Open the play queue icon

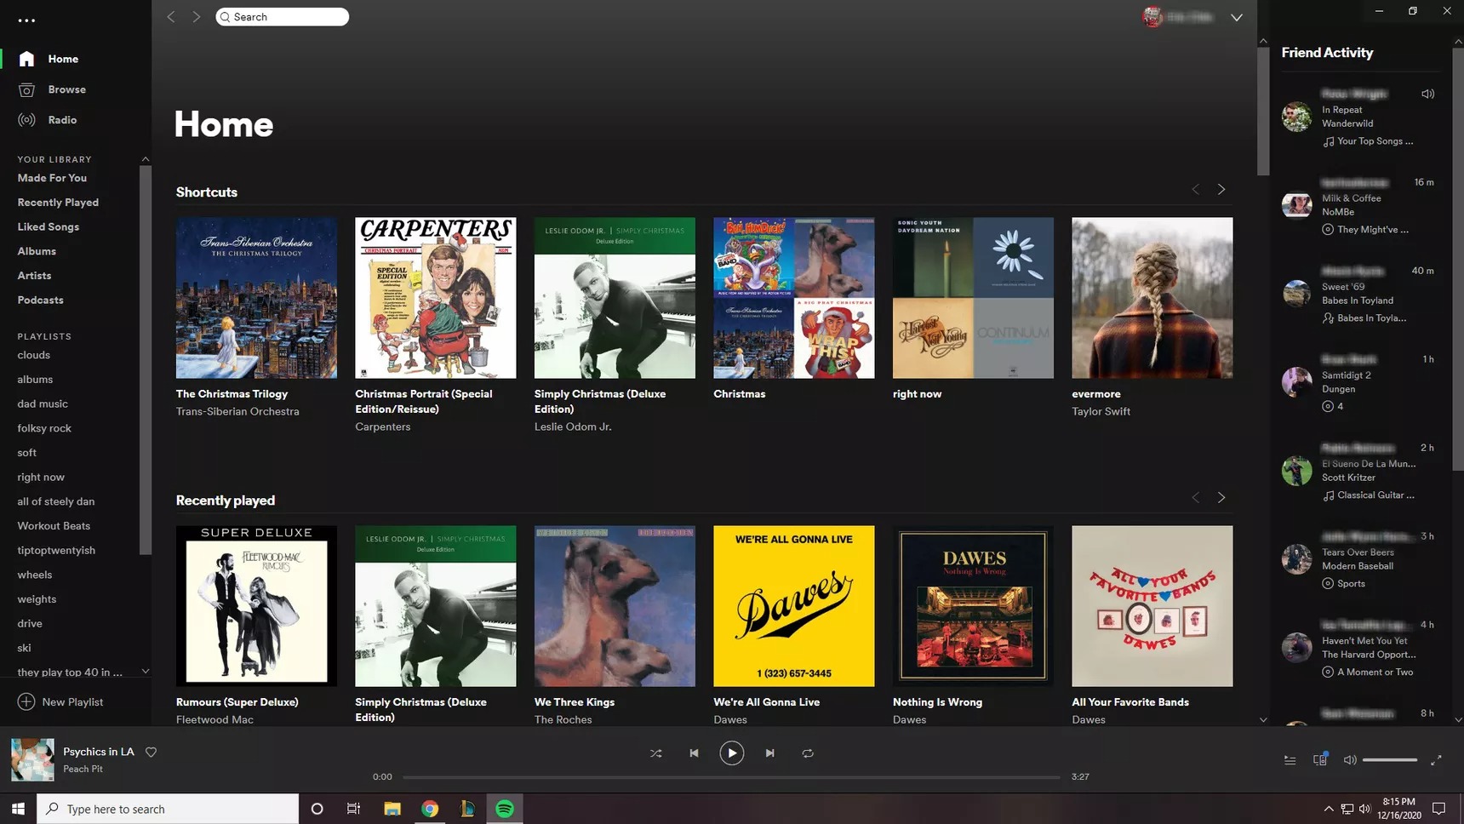1290,759
